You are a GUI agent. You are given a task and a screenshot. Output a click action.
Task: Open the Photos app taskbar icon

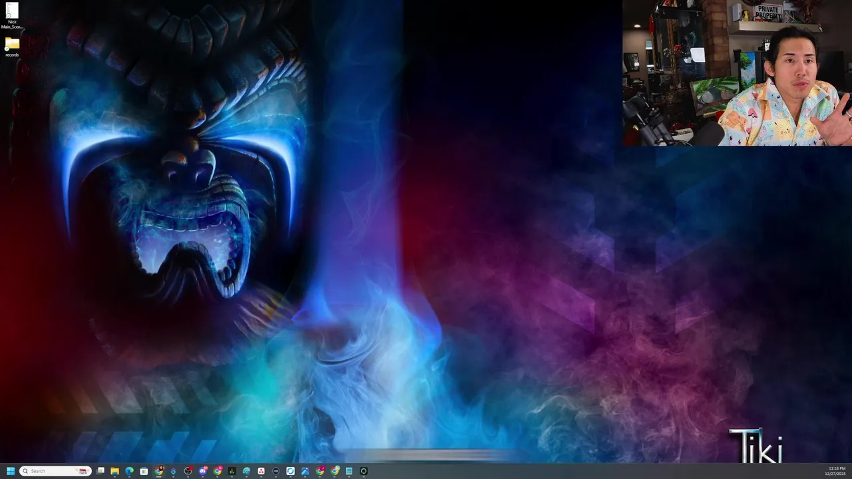click(x=305, y=471)
